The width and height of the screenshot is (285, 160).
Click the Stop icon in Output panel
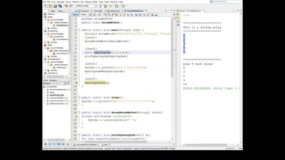click(x=178, y=22)
